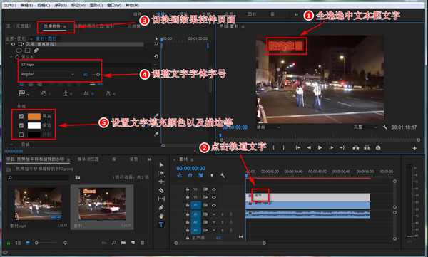
Task: Toggle visibility eye of text layer in Effect Controls
Action: [13, 44]
